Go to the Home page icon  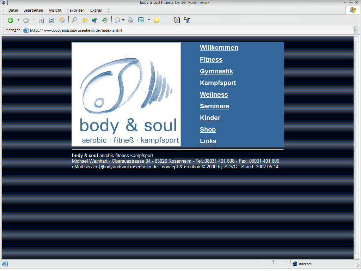[62, 20]
